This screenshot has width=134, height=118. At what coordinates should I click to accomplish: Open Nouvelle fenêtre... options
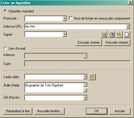49,111
